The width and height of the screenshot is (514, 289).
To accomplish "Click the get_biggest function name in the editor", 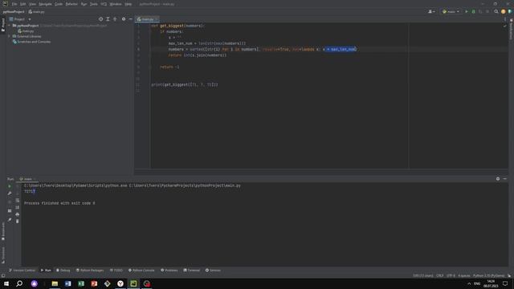I will click(172, 26).
